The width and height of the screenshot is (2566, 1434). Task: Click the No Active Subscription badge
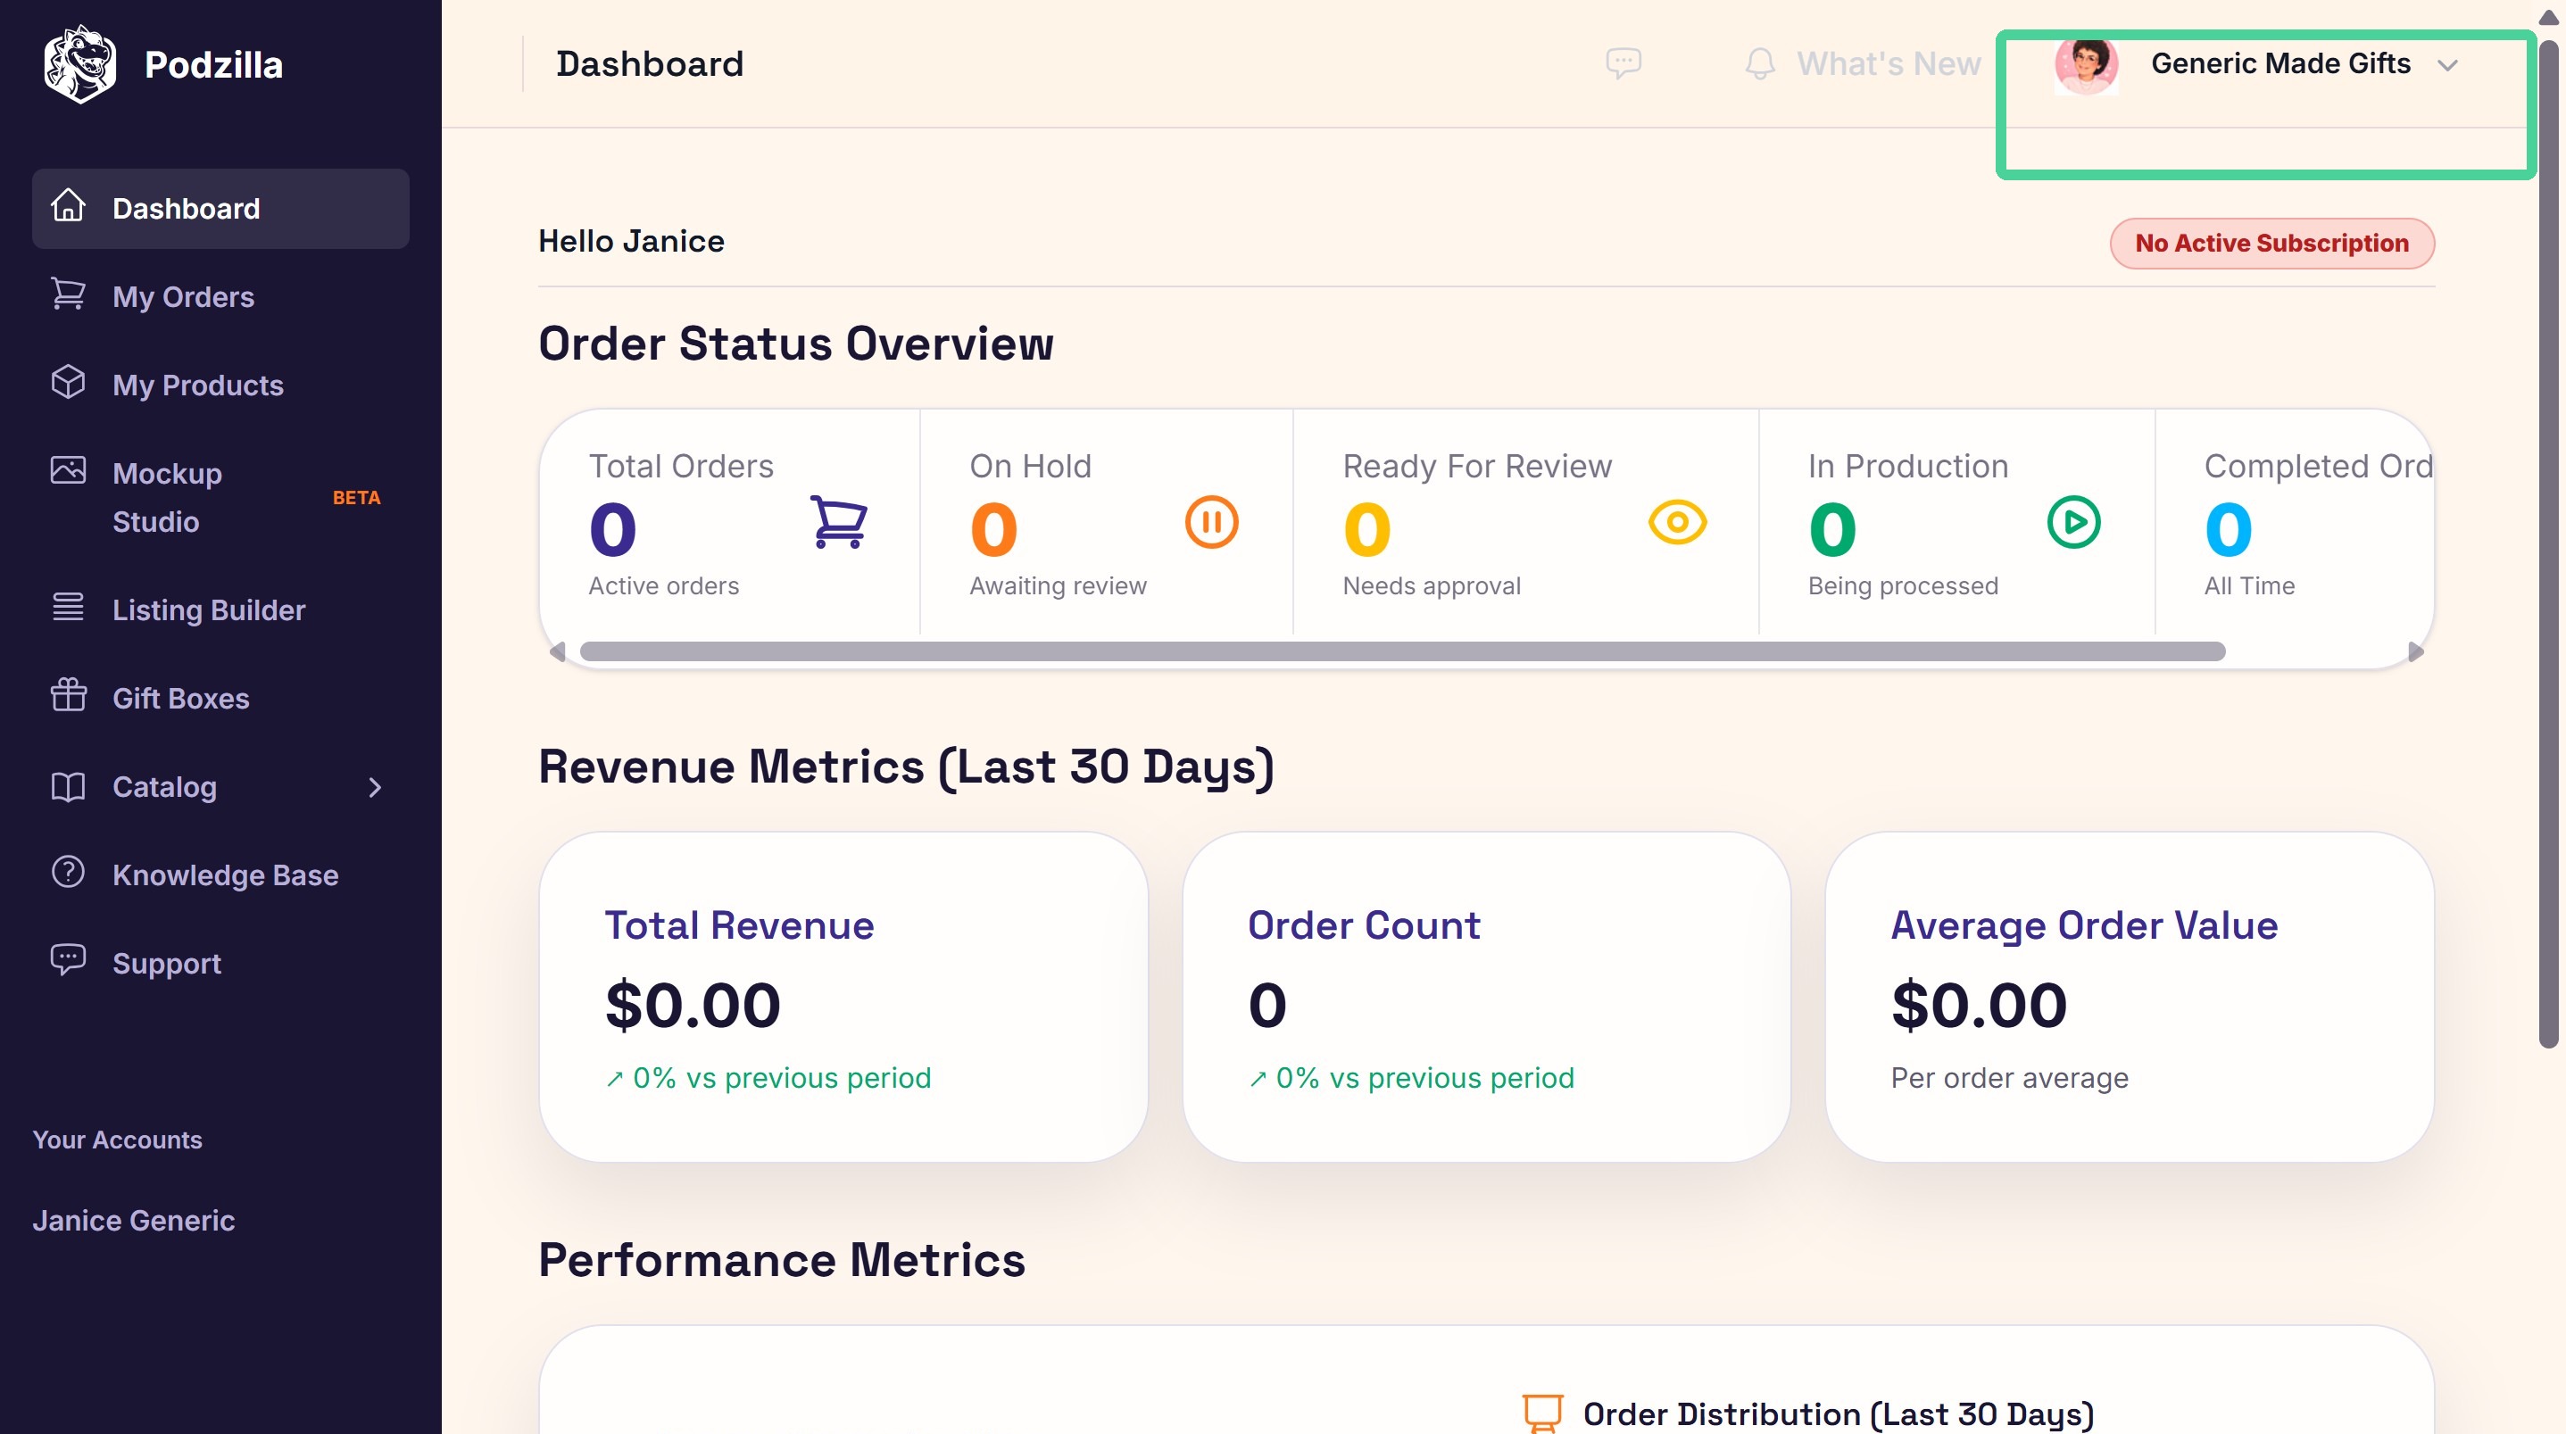click(x=2271, y=243)
